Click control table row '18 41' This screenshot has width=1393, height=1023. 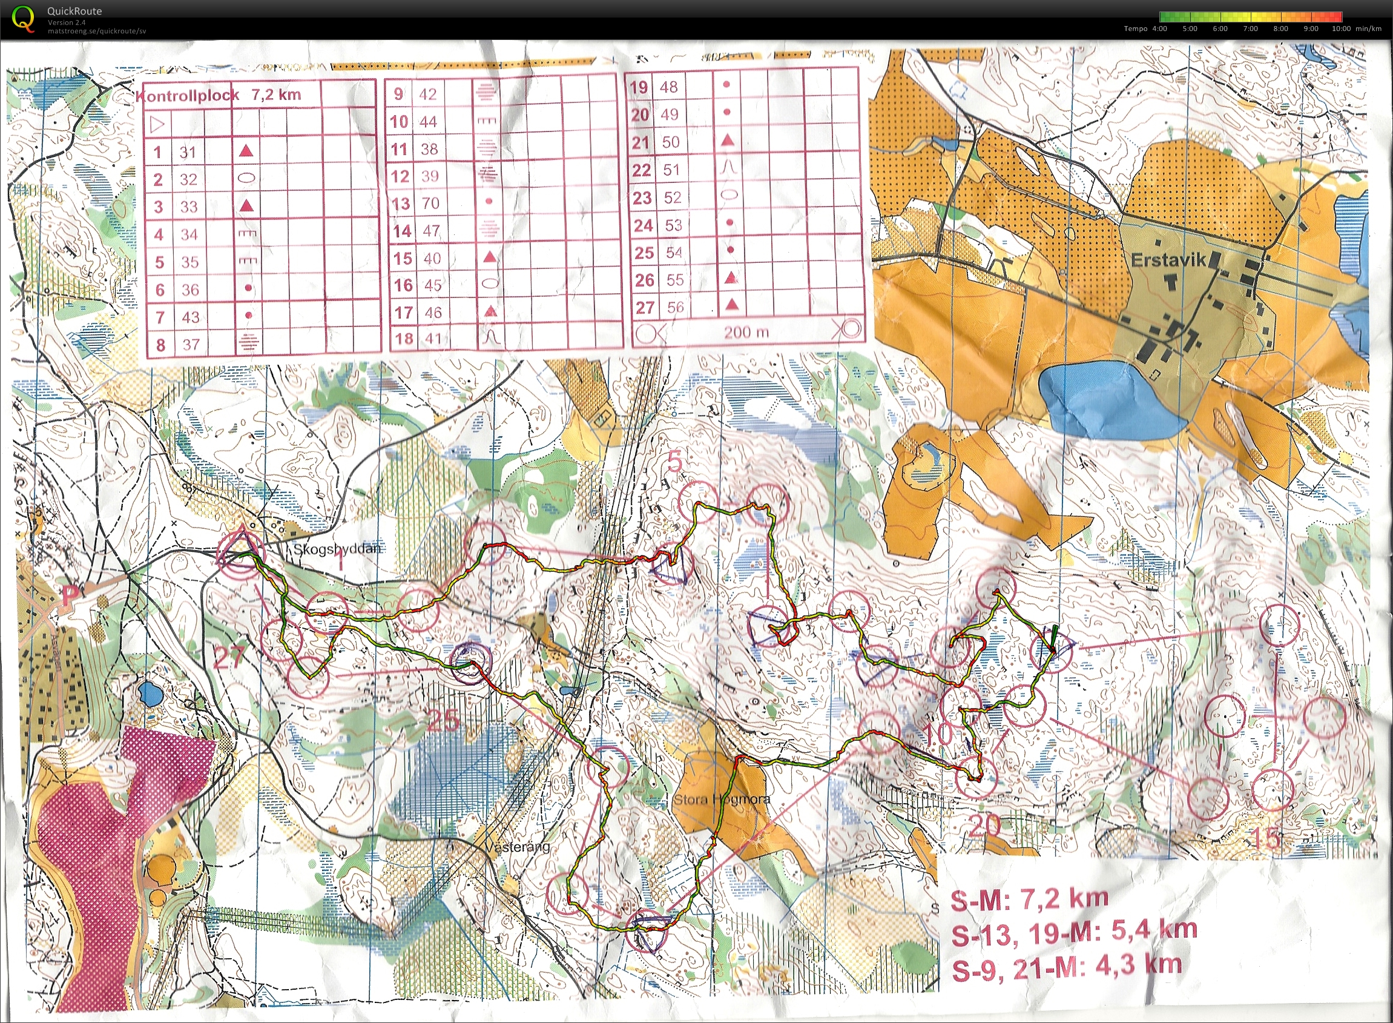(x=505, y=338)
